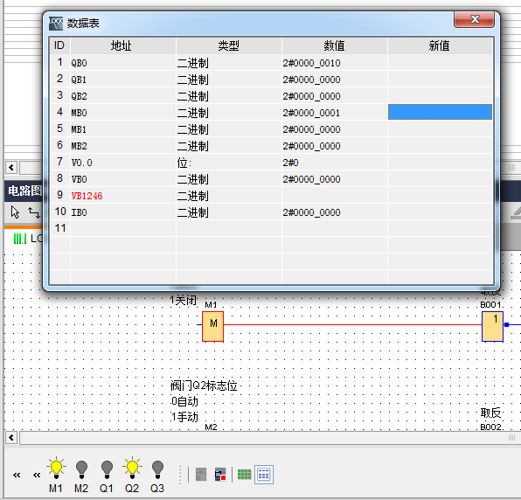Click the 类型 column header

coord(229,45)
